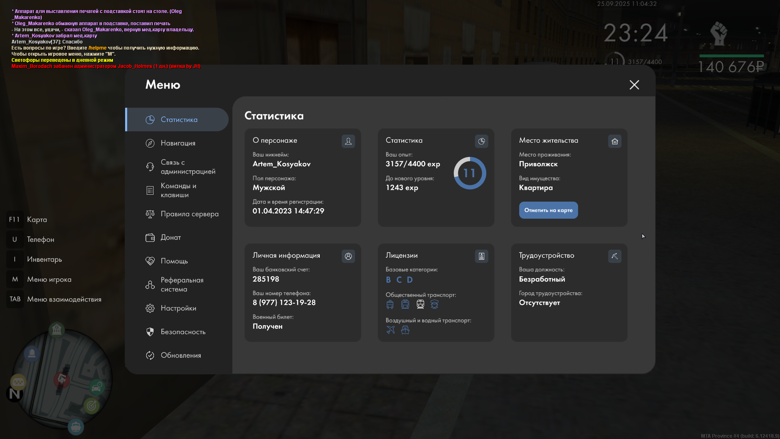Open Реферальная система sidebar item
Viewport: 780px width, 439px height.
[x=182, y=285]
